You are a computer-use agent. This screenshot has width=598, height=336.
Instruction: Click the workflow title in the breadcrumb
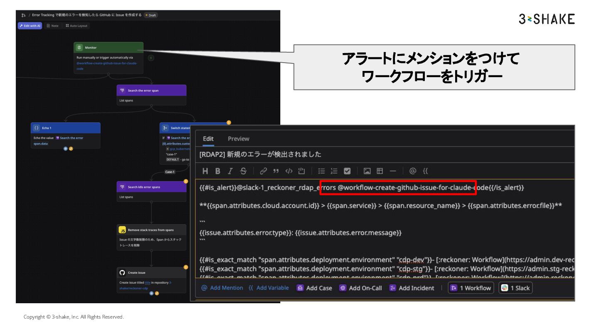coord(86,15)
